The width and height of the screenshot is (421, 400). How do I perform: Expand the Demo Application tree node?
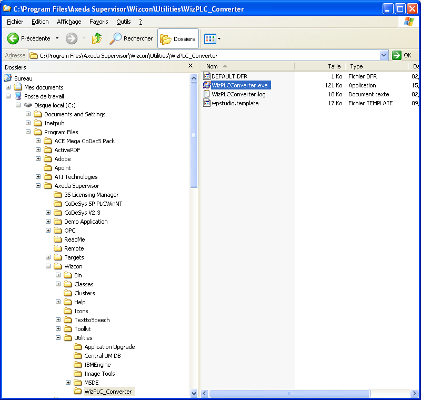(x=48, y=222)
